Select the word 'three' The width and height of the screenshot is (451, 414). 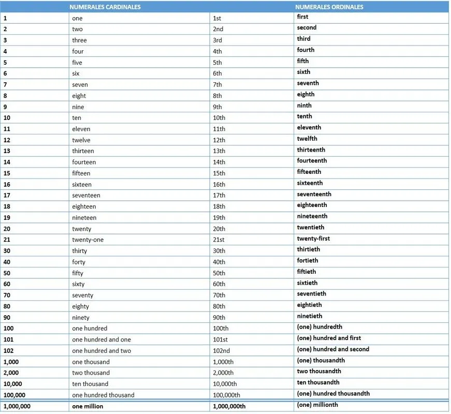[79, 40]
